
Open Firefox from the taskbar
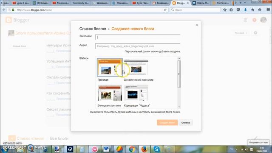144,149
